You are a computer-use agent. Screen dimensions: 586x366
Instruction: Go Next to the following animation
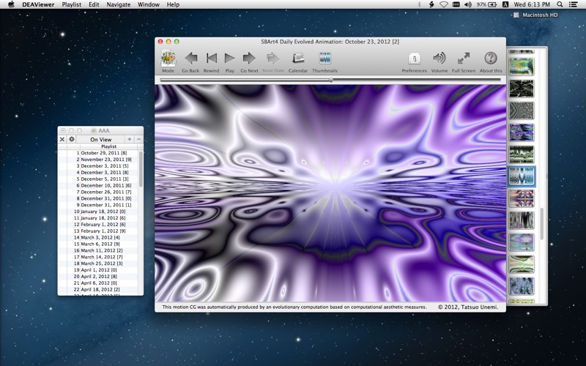[x=249, y=59]
